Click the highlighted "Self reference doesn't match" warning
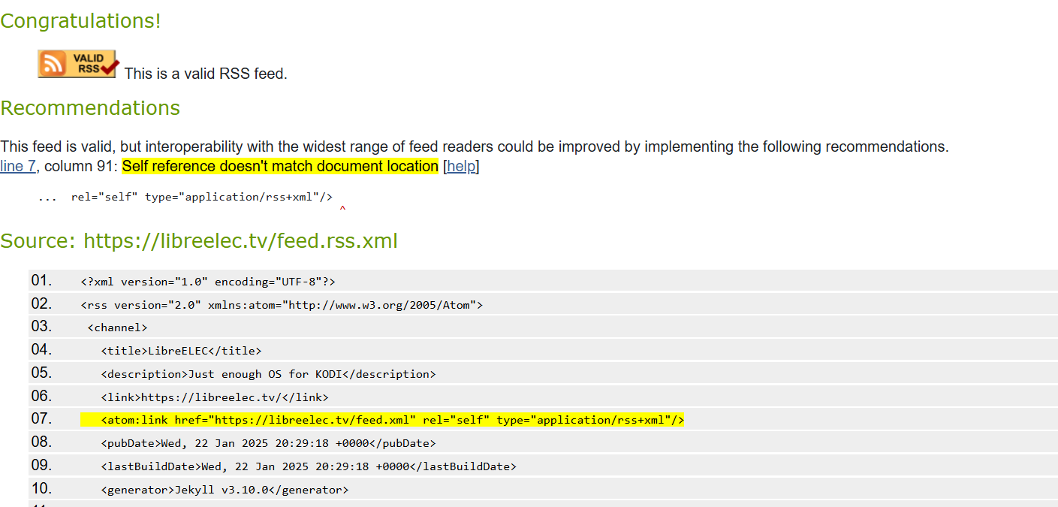This screenshot has width=1058, height=507. point(279,166)
